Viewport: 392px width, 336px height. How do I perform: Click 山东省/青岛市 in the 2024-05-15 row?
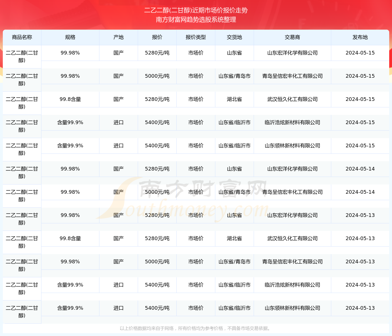click(x=234, y=76)
